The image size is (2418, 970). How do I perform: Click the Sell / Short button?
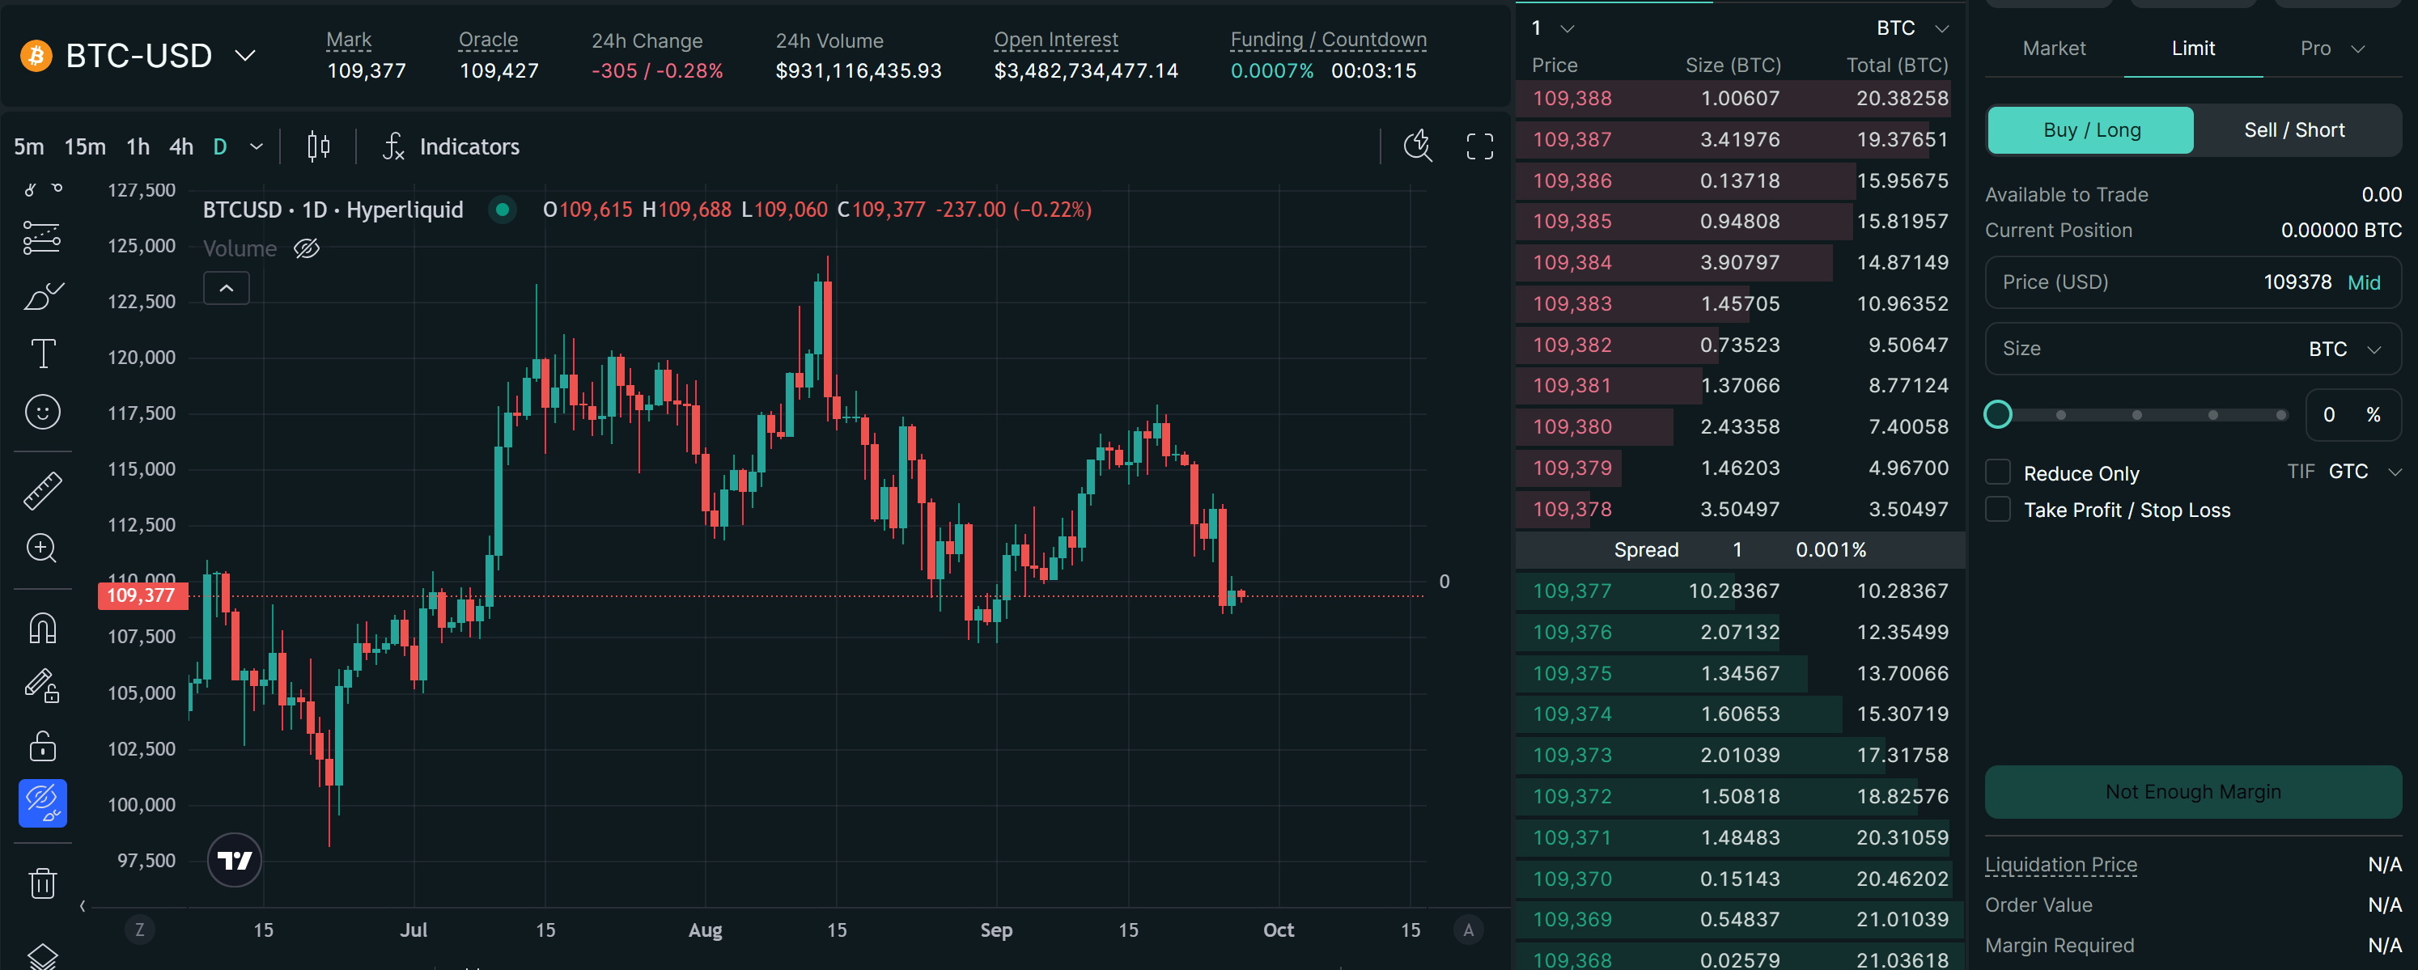click(x=2293, y=130)
